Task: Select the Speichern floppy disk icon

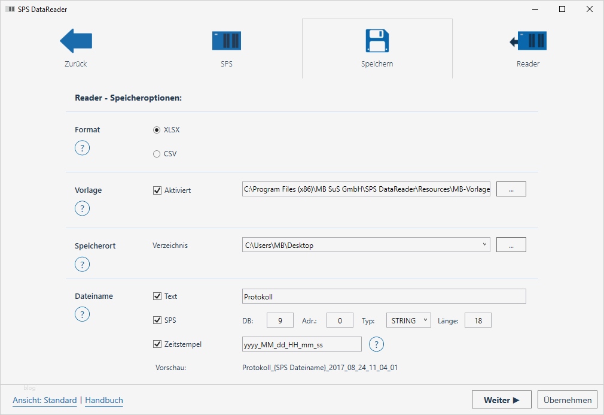Action: 377,41
